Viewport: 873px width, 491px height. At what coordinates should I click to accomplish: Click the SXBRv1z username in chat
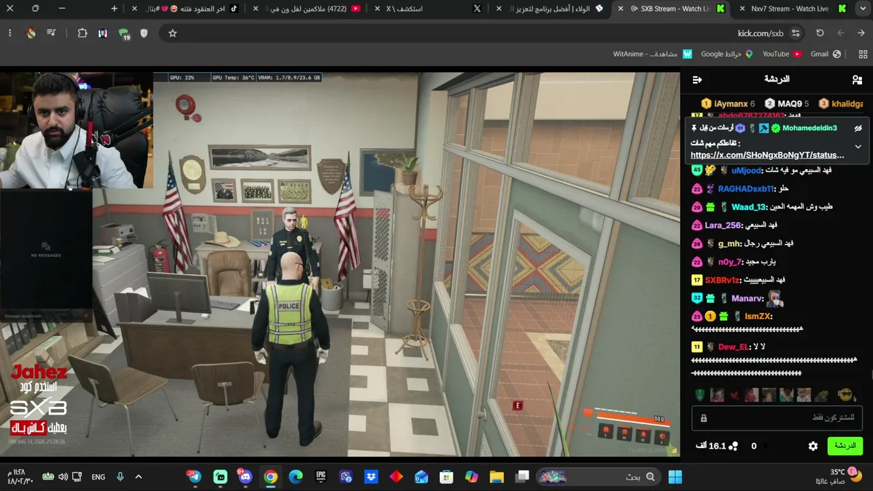[x=722, y=280]
